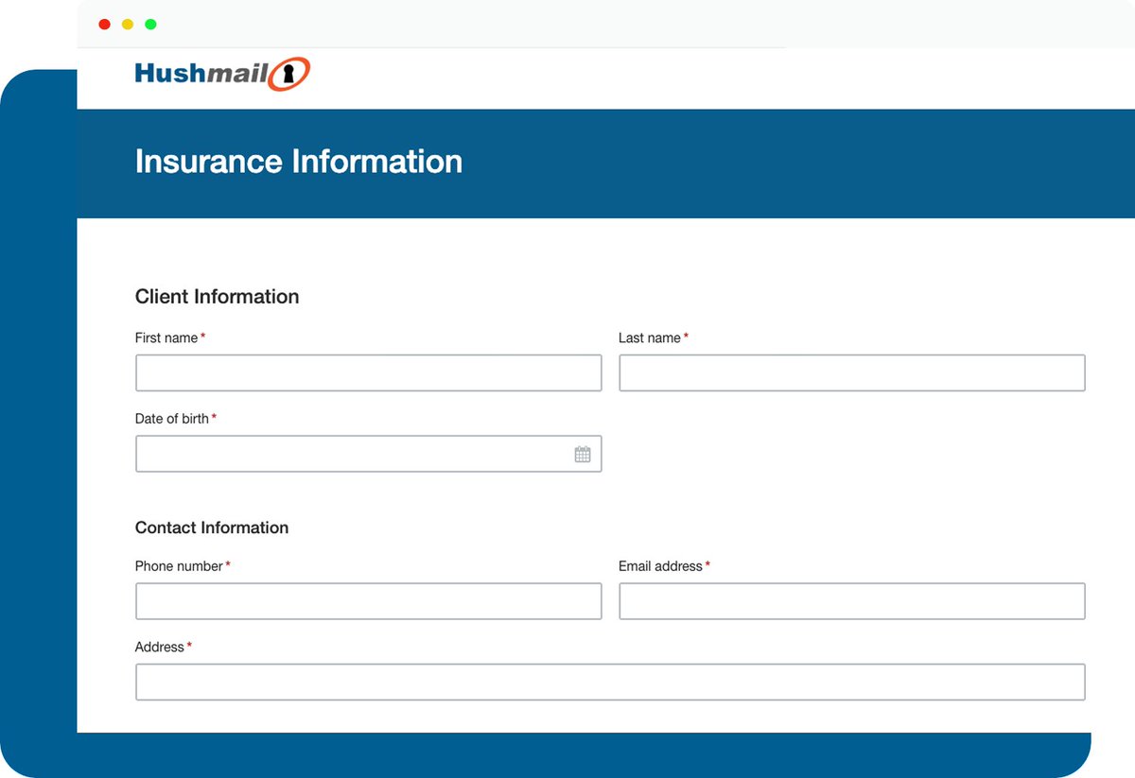1135x778 pixels.
Task: Select the Email address input field
Action: 852,601
